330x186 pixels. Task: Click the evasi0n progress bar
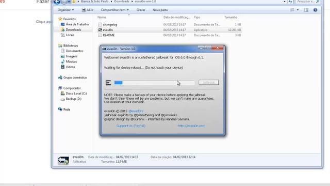[x=154, y=83]
